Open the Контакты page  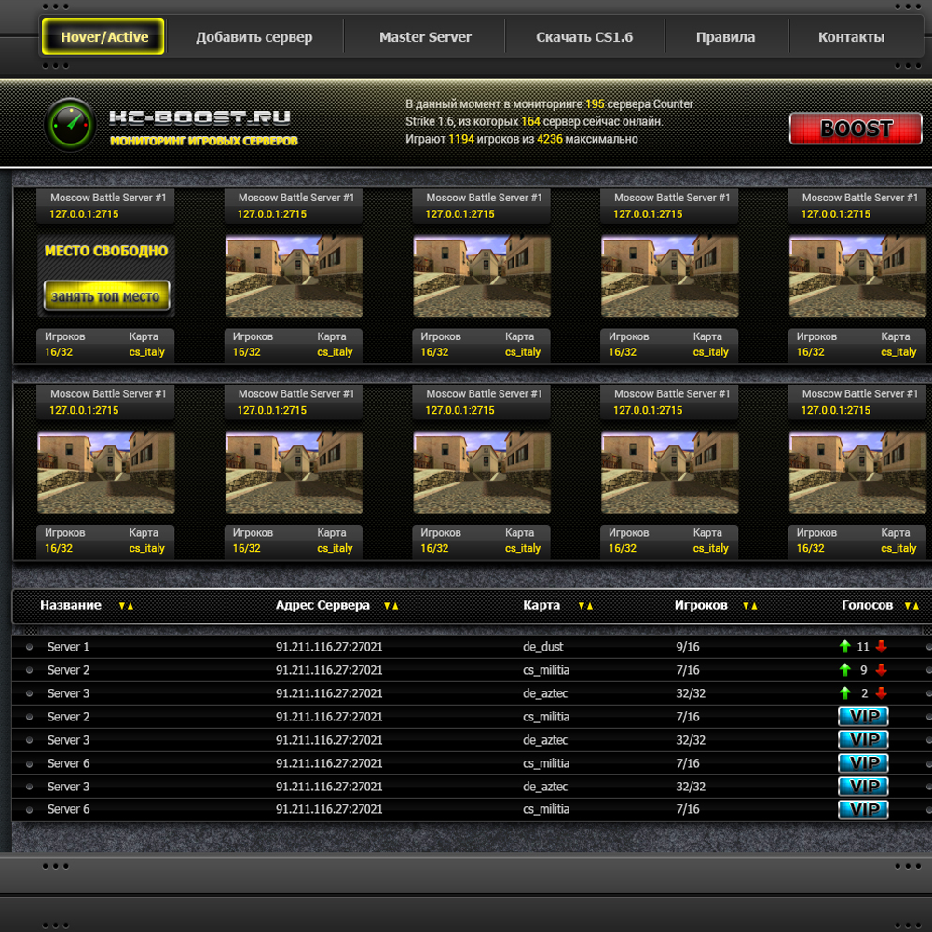[x=851, y=37]
